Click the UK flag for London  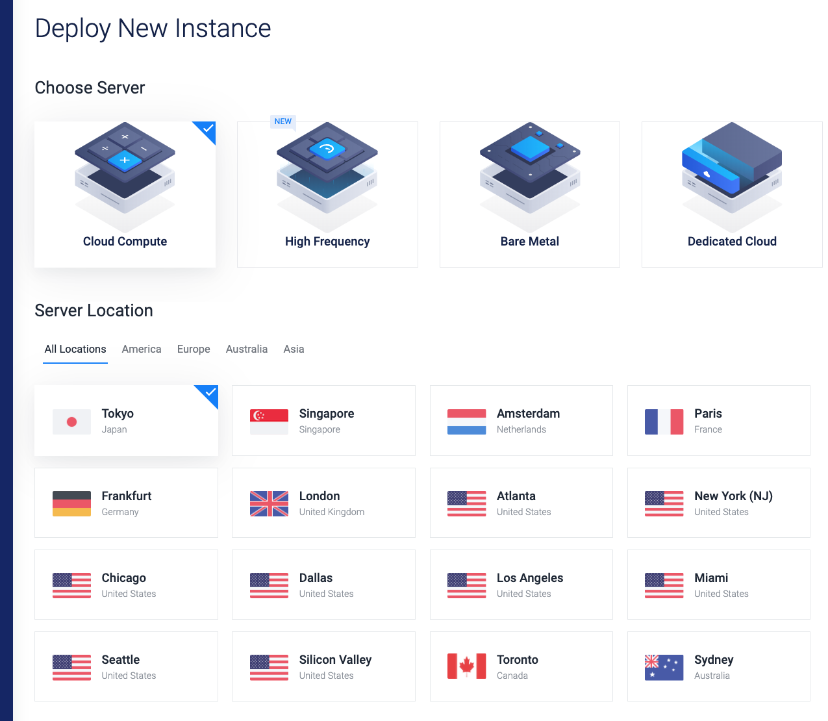pyautogui.click(x=269, y=504)
